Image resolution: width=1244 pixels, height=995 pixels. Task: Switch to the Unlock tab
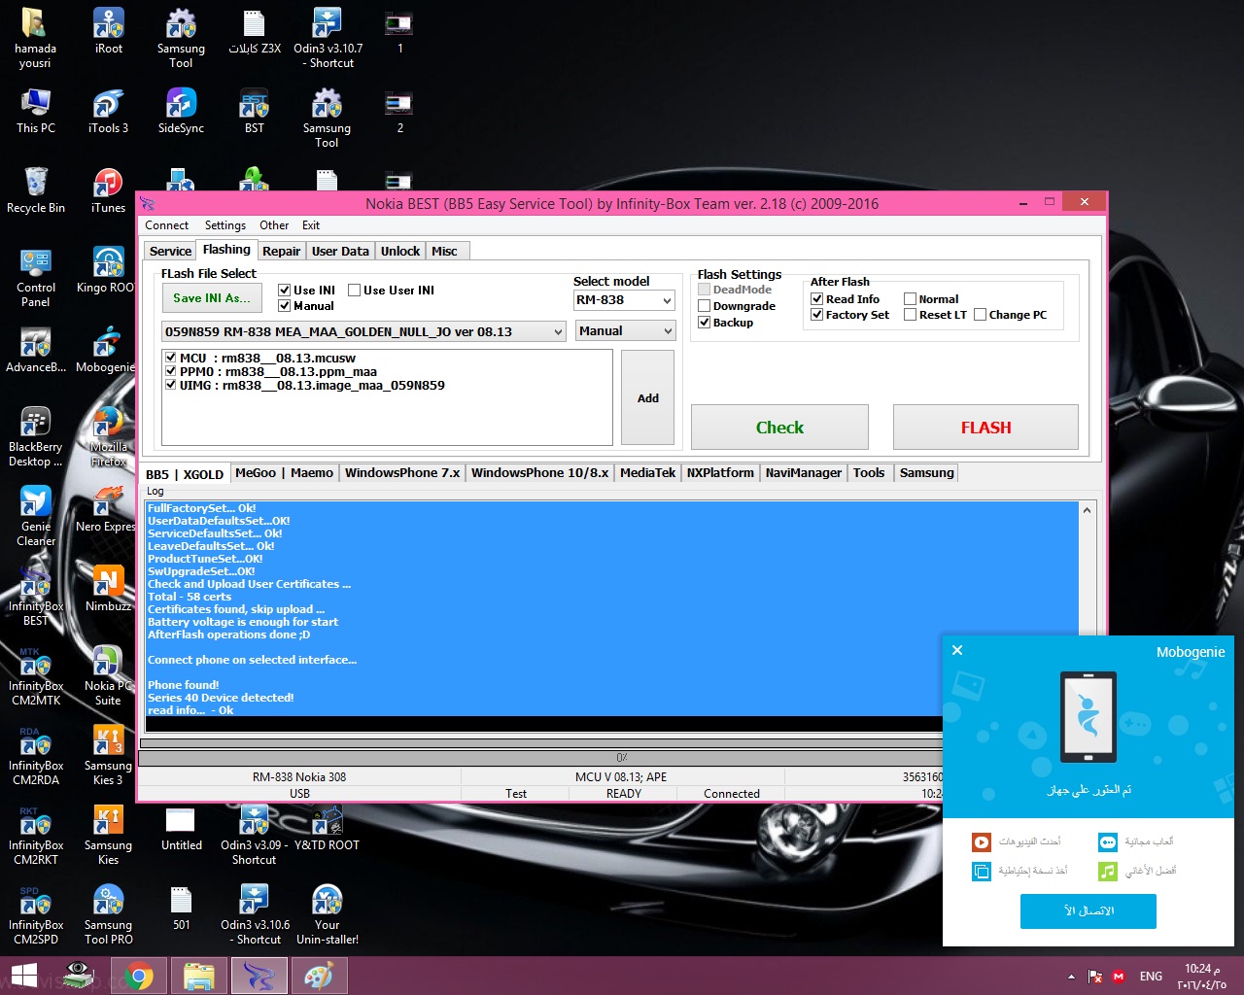400,251
